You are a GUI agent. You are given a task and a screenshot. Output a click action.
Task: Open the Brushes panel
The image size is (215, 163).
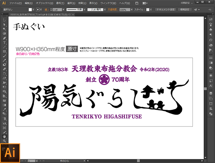211,24
